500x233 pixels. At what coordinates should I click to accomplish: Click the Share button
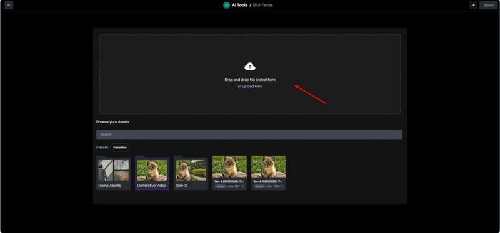pos(489,5)
